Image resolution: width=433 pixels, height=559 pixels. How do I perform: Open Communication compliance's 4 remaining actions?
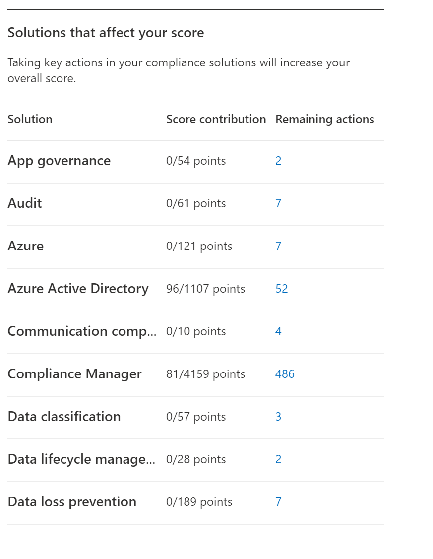pyautogui.click(x=278, y=331)
